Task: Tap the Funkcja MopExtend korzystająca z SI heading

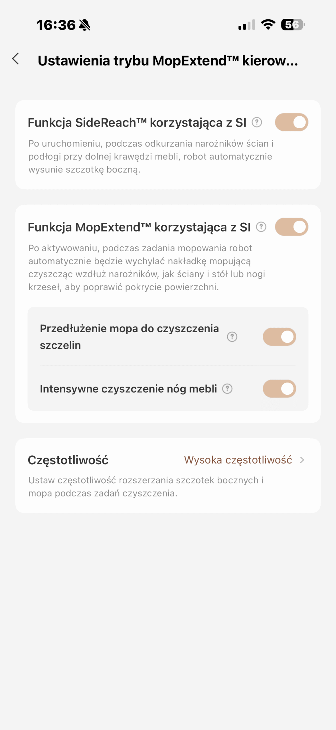Action: 139,227
